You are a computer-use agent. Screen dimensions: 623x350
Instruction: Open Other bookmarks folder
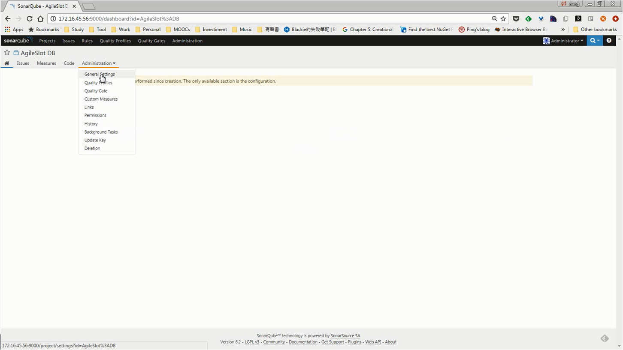point(595,30)
